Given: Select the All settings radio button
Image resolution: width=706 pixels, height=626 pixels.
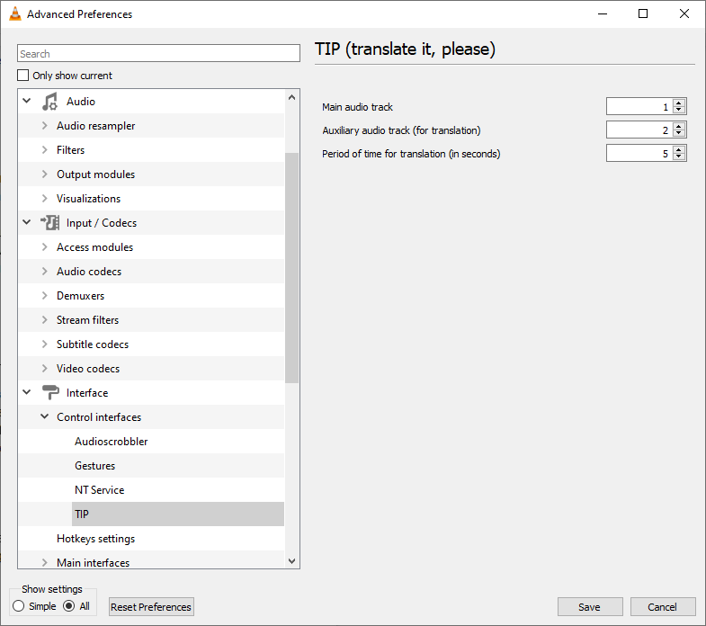Looking at the screenshot, I should [69, 606].
